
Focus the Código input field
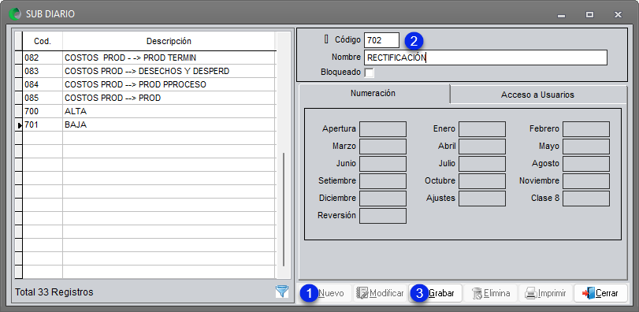tap(381, 40)
